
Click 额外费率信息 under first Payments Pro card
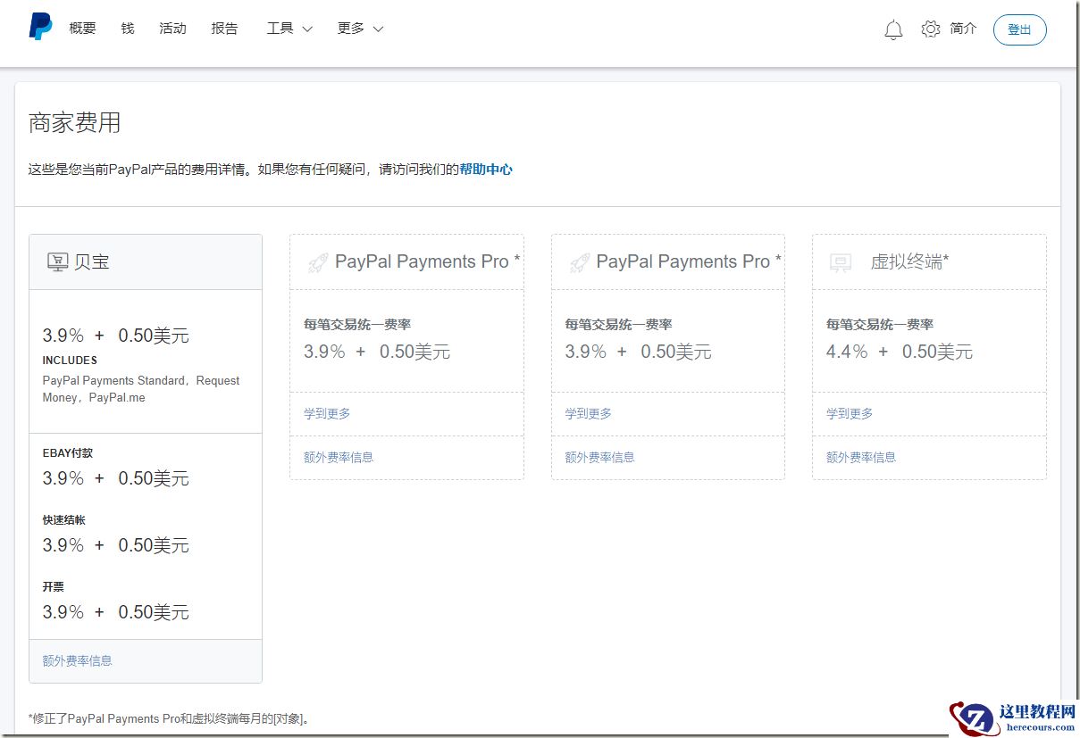coord(339,457)
